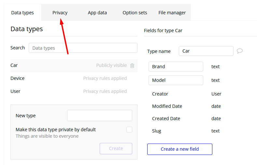Click the Brand field name box
257x165 pixels.
pyautogui.click(x=176, y=67)
